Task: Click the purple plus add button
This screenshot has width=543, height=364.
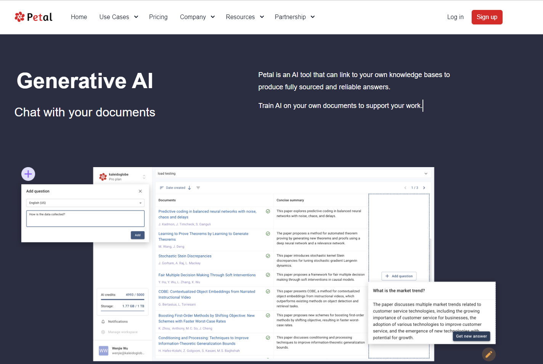Action: (28, 174)
